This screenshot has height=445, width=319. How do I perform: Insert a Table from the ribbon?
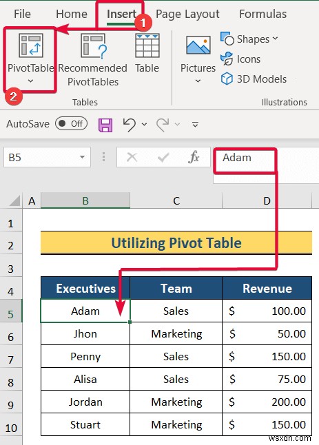[x=147, y=53]
